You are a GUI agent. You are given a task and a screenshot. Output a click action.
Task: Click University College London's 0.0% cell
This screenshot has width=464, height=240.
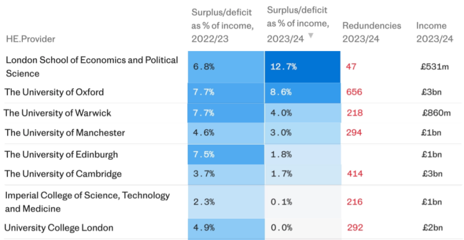pos(303,228)
